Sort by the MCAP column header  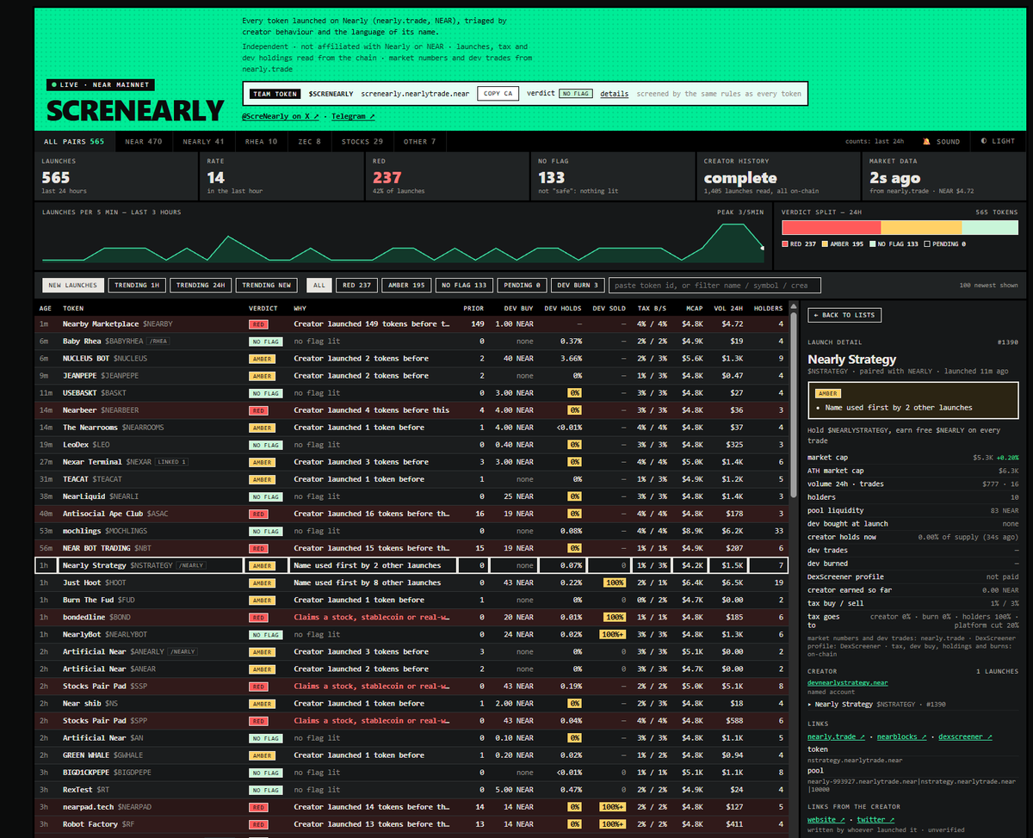coord(696,308)
